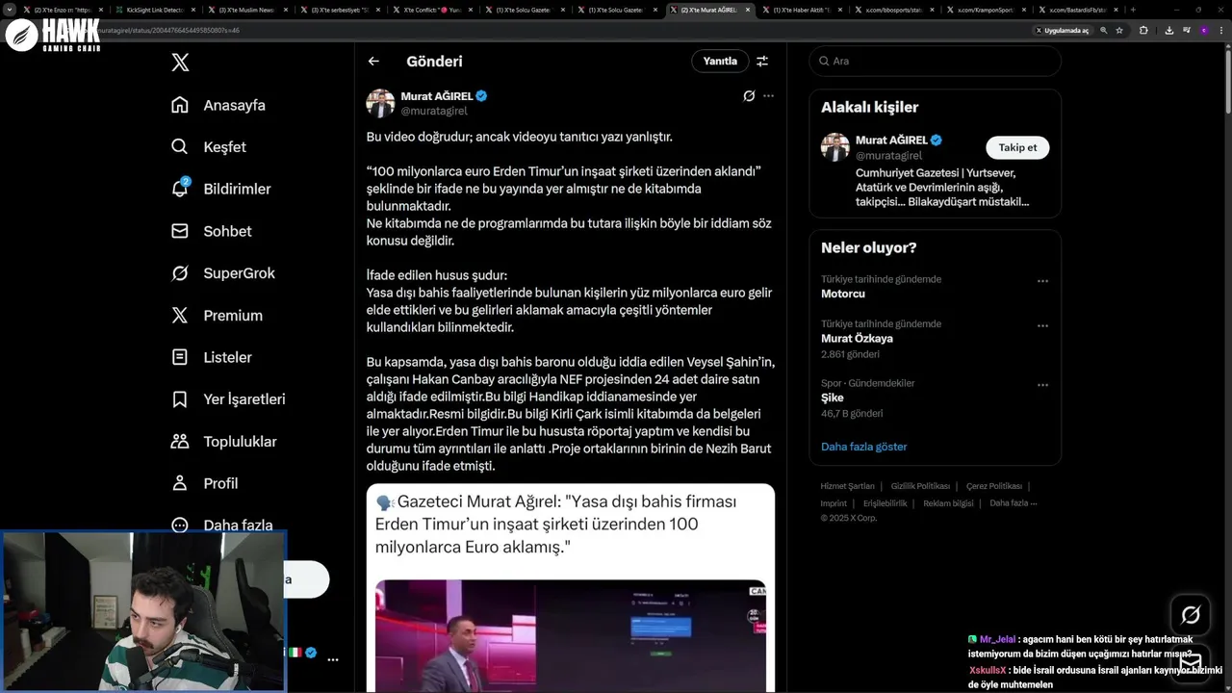Open reply filter settings icon next to Yanıtla
Image resolution: width=1232 pixels, height=693 pixels.
[x=762, y=61]
